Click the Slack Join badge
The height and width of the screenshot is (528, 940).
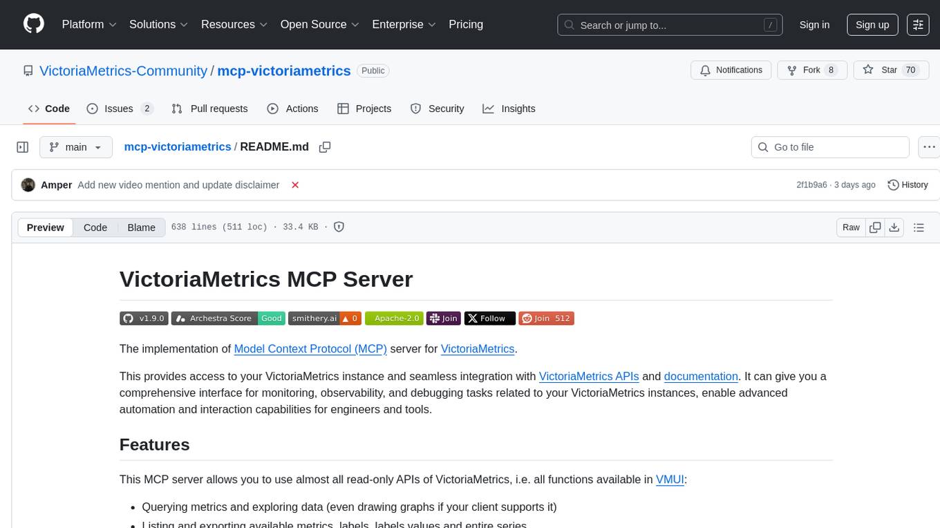click(444, 319)
